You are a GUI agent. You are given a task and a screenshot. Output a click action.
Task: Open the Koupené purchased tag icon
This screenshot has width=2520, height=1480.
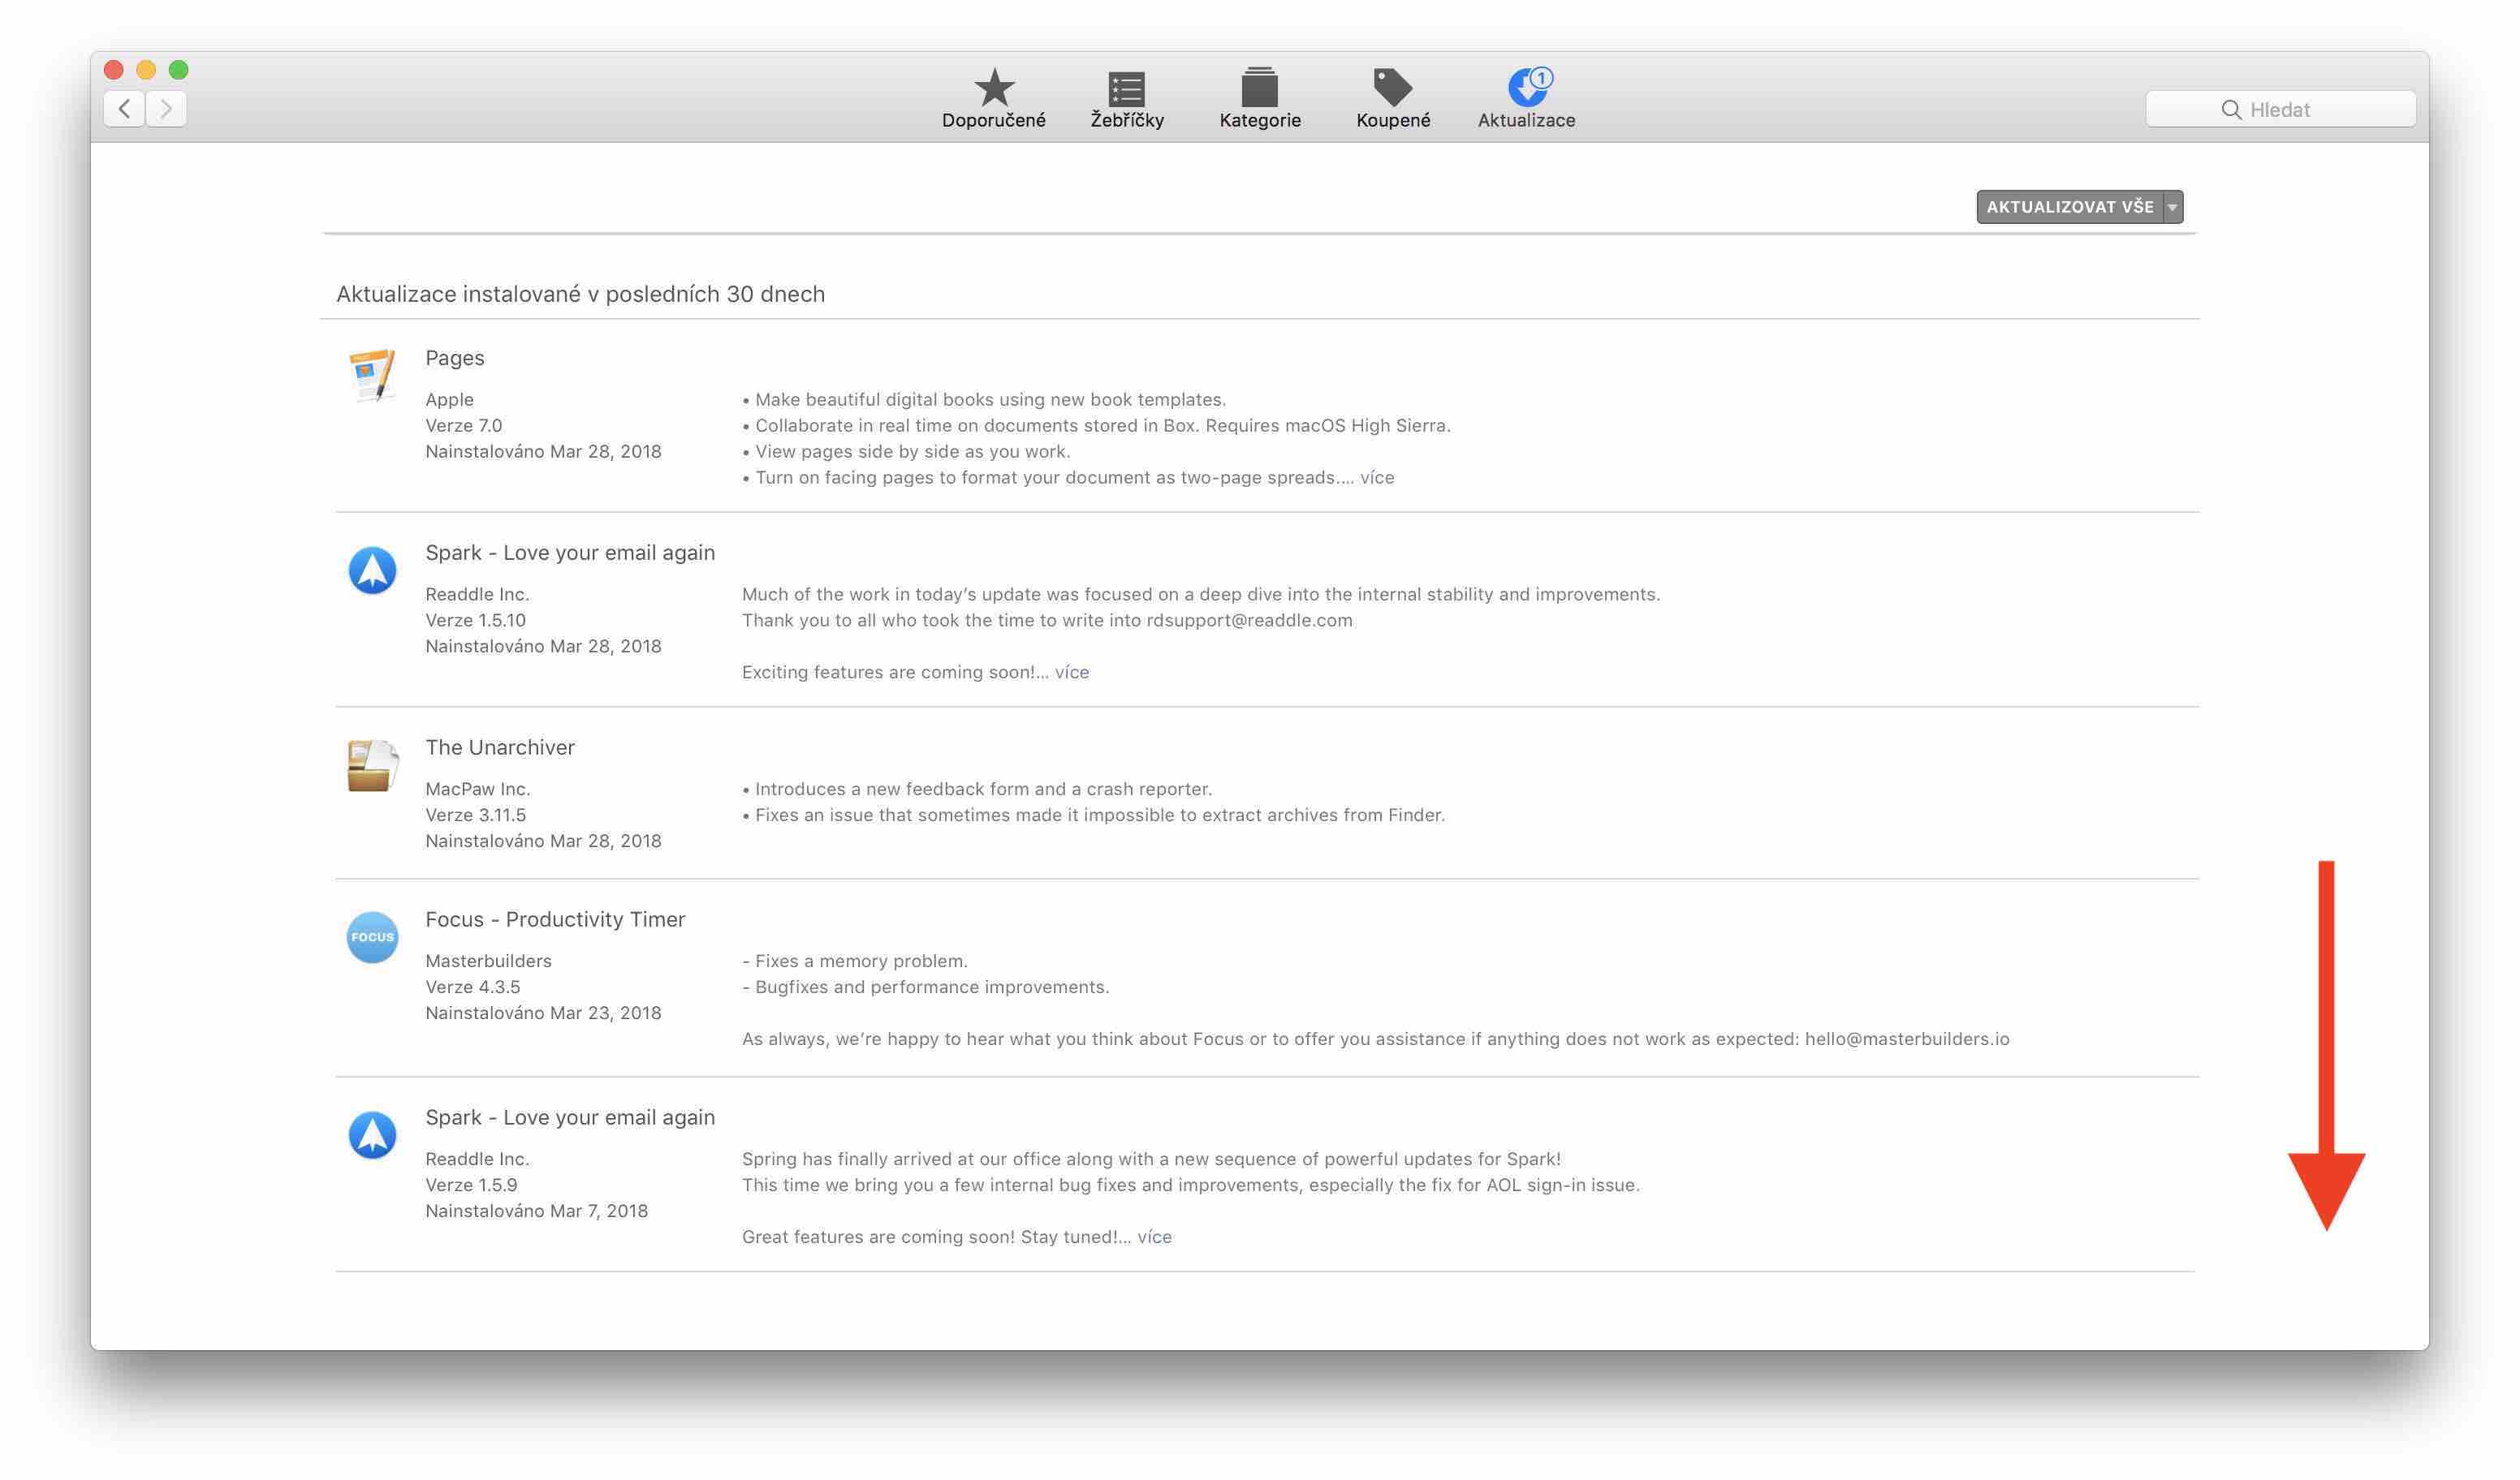(1392, 88)
